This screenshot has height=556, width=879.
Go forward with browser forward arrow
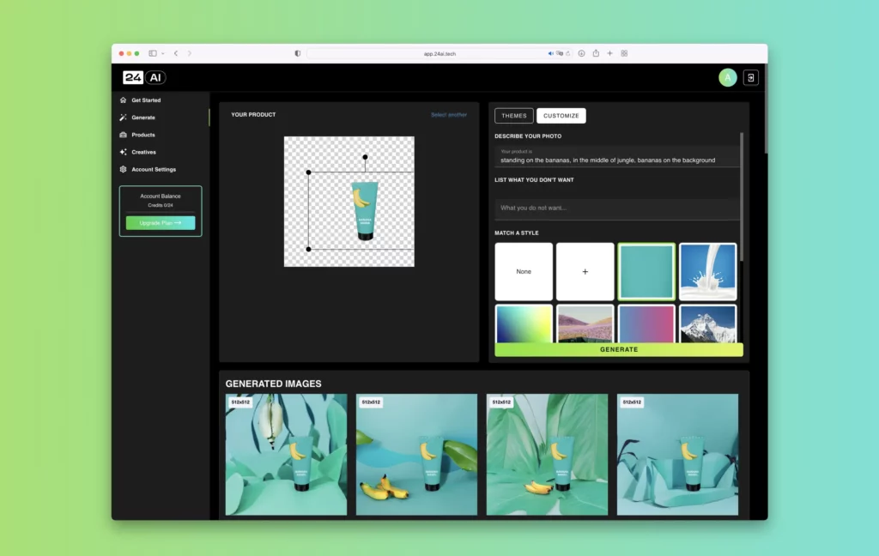pyautogui.click(x=190, y=53)
